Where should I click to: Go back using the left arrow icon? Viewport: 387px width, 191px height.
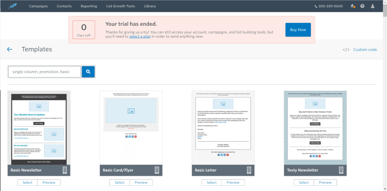[x=9, y=49]
